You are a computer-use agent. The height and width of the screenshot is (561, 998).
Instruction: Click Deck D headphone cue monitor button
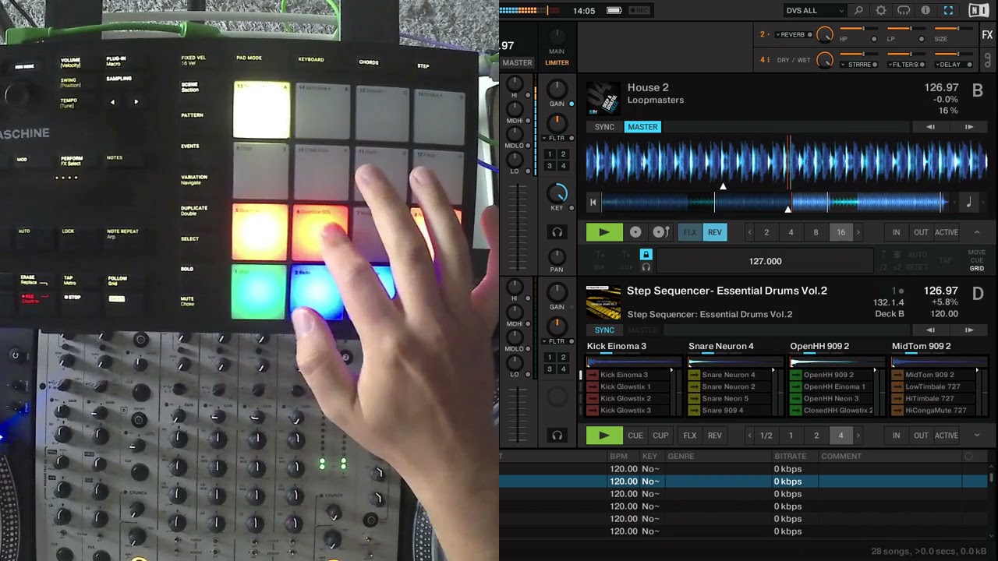coord(557,436)
